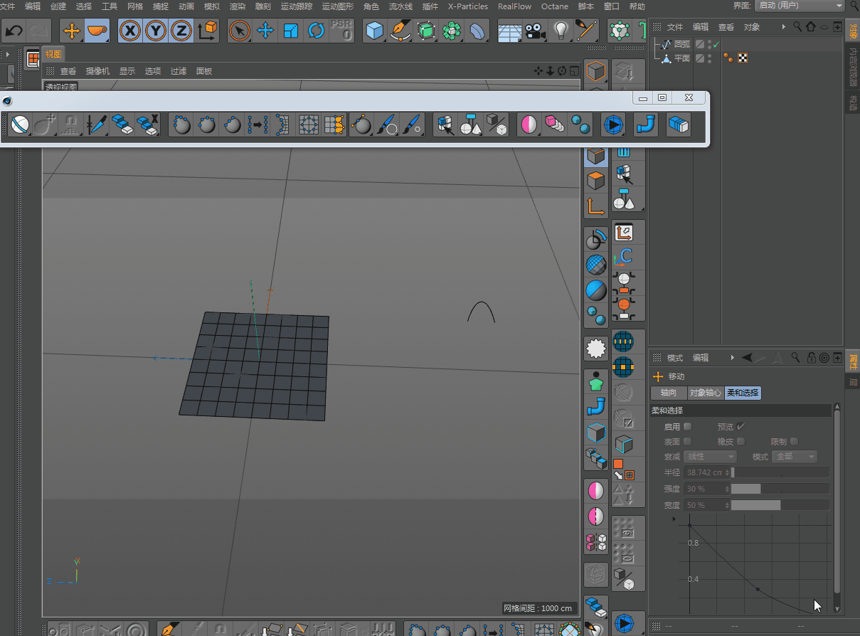Toggle the 限制 checkbox
This screenshot has width=860, height=636.
794,442
